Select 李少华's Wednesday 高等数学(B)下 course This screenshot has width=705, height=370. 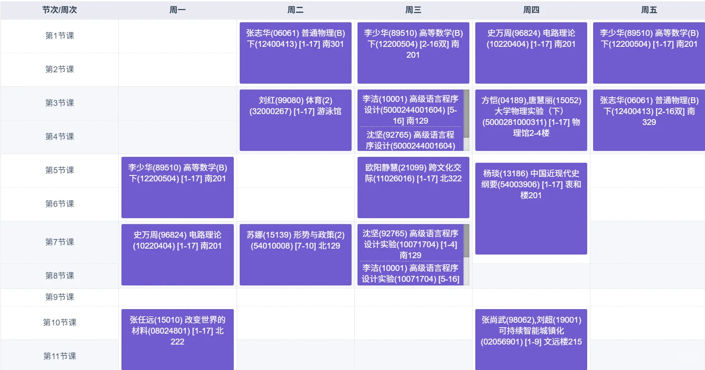413,52
